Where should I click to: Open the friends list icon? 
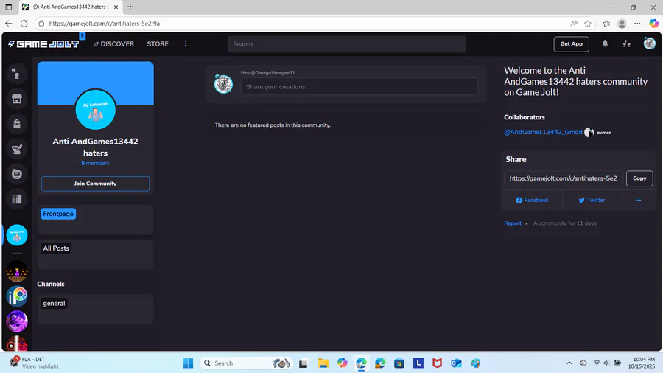click(627, 43)
